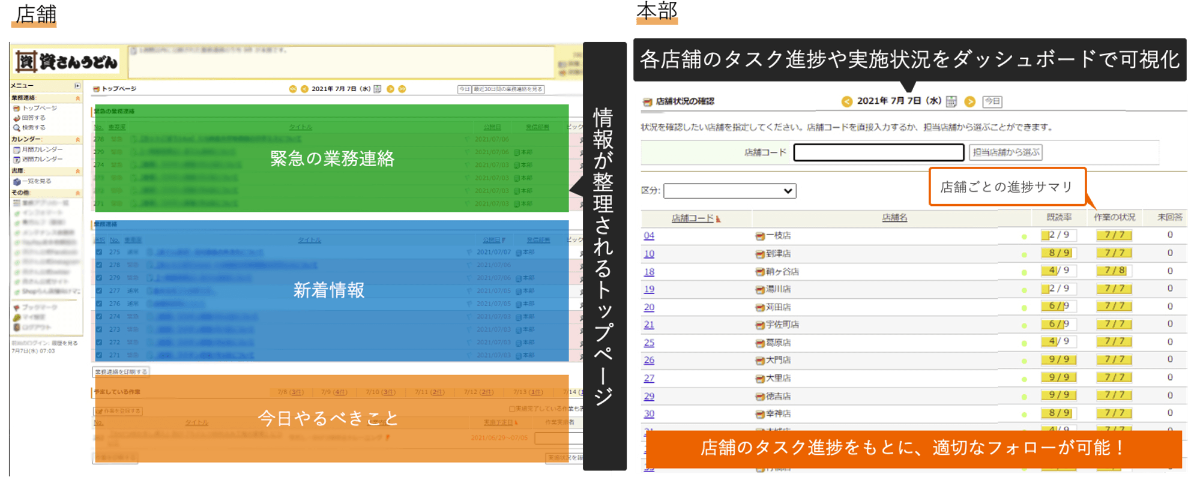Image resolution: width=1194 pixels, height=477 pixels.
Task: Toggle the checkbox for notice No. 276
Action: pos(99,304)
